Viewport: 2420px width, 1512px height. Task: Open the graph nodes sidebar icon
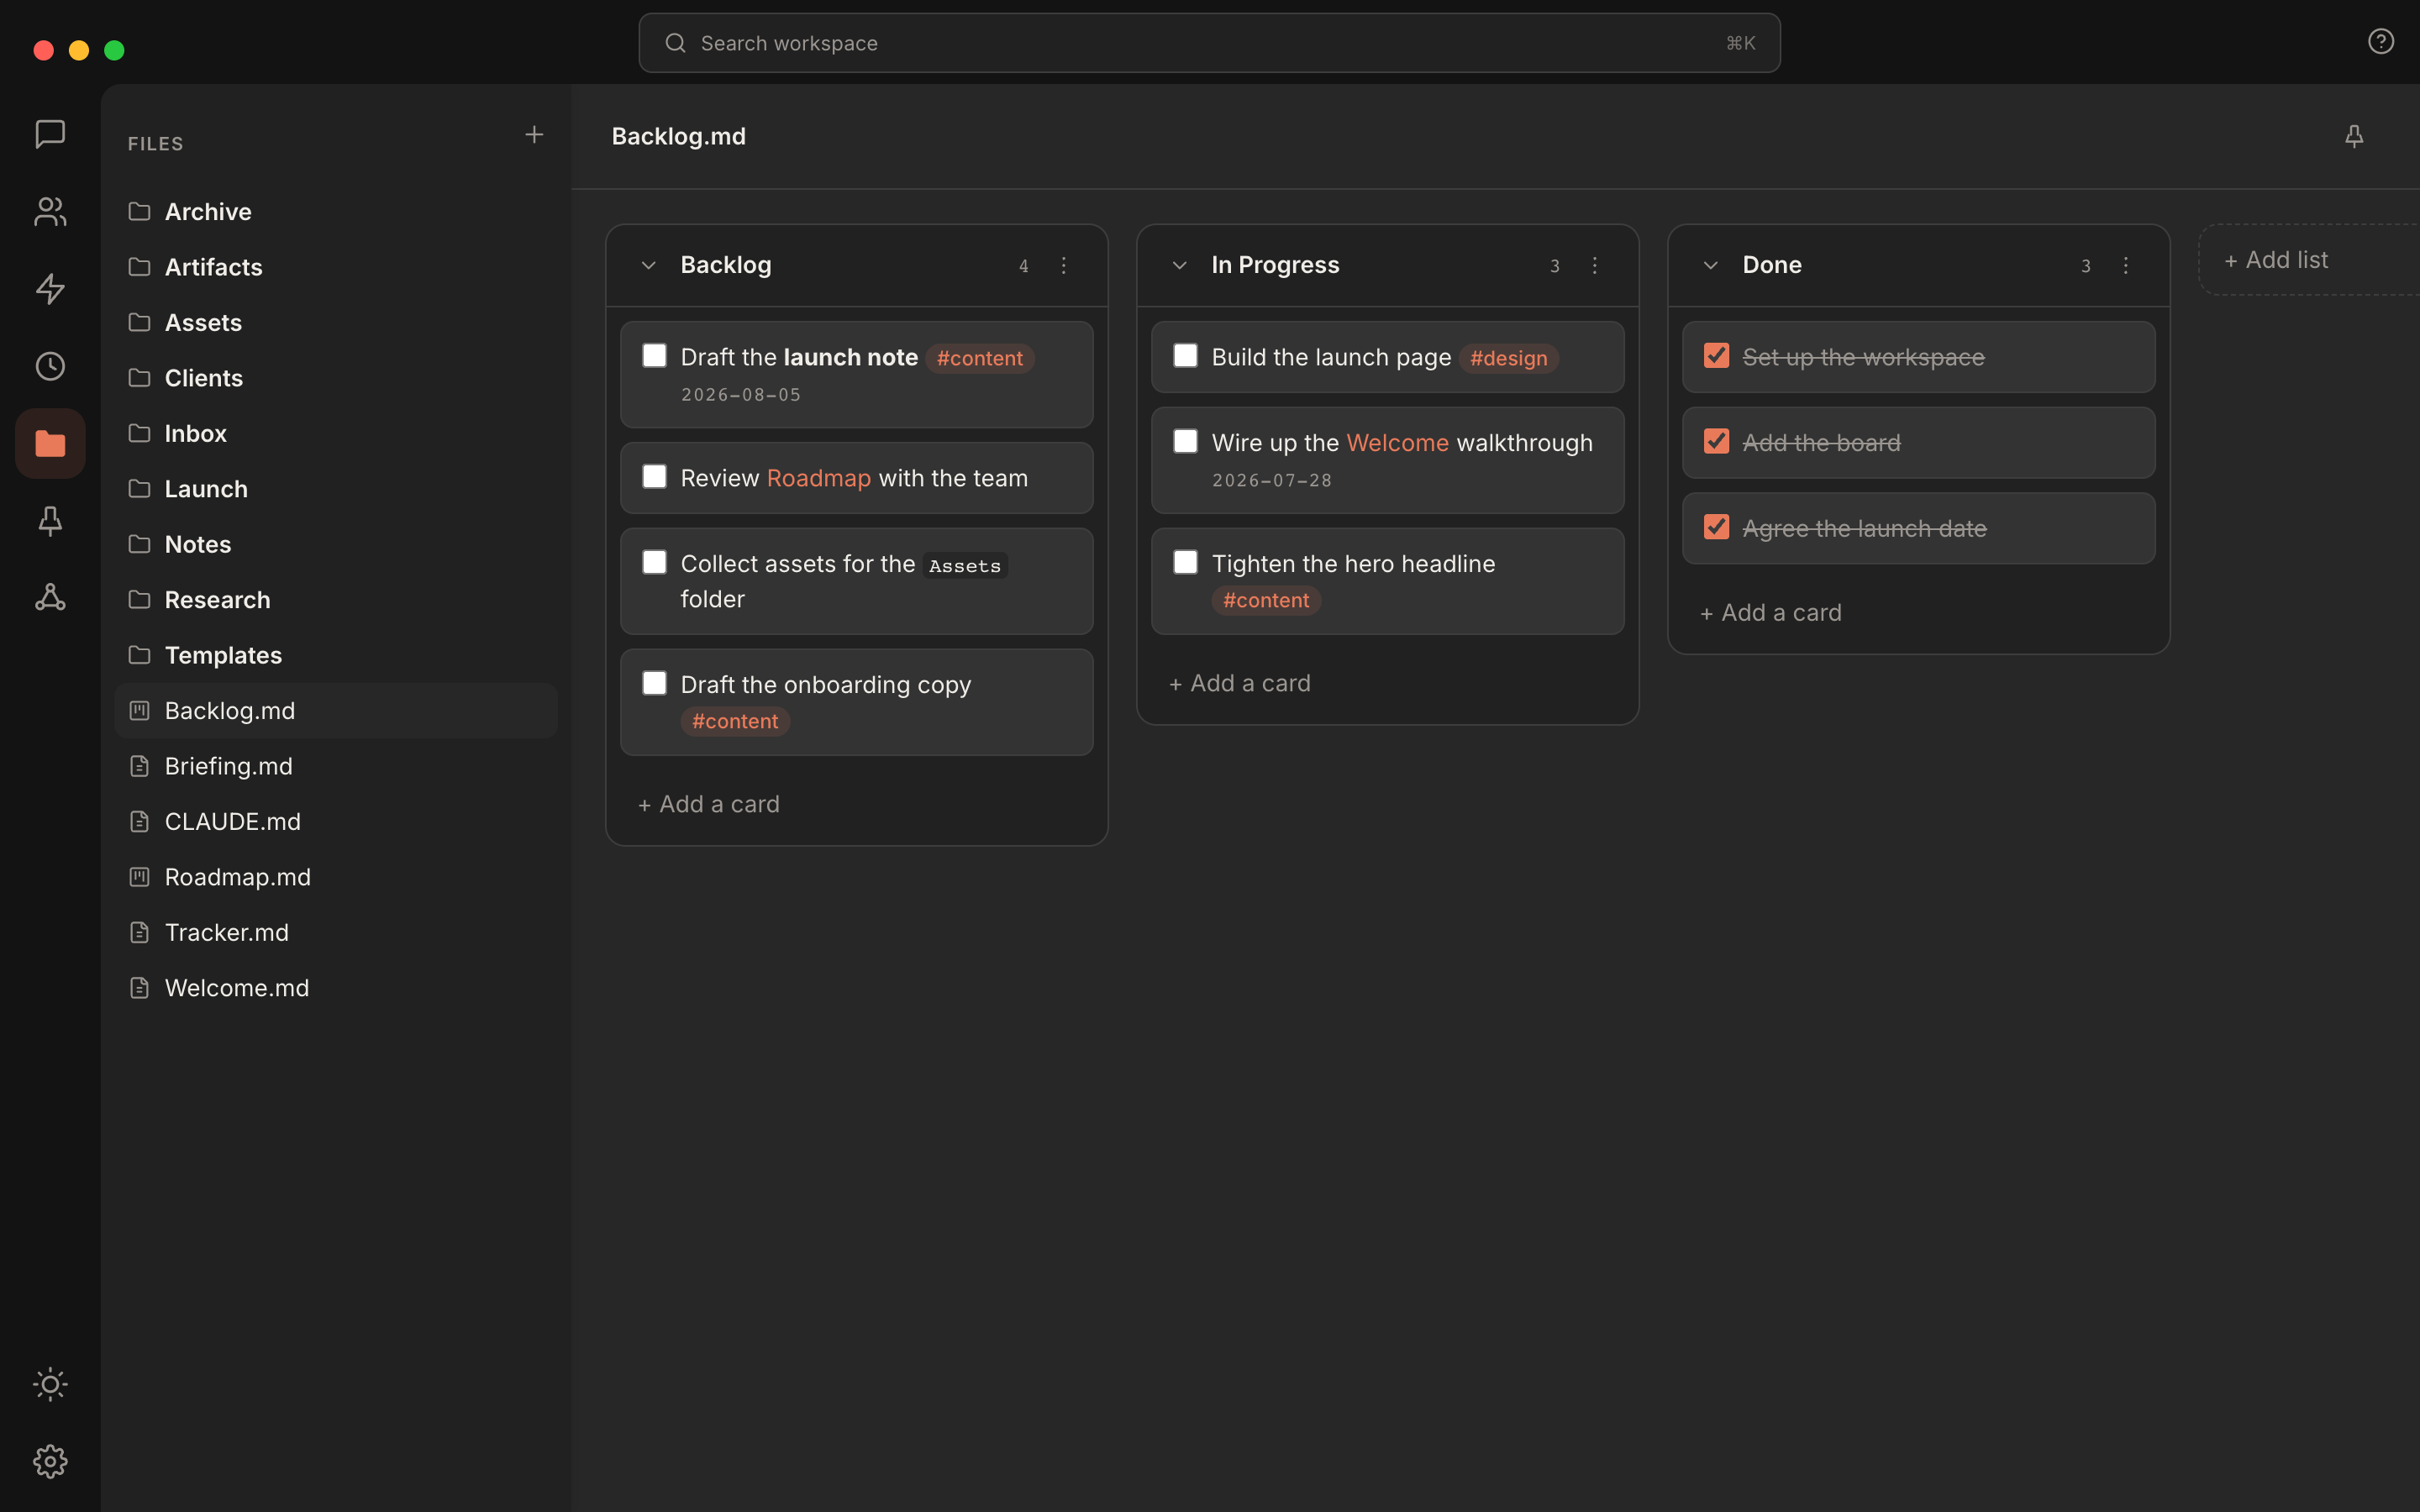tap(50, 597)
